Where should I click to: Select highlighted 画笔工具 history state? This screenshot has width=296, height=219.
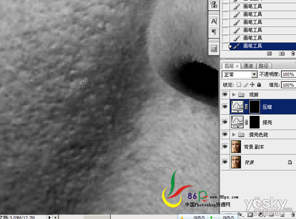[x=263, y=46]
